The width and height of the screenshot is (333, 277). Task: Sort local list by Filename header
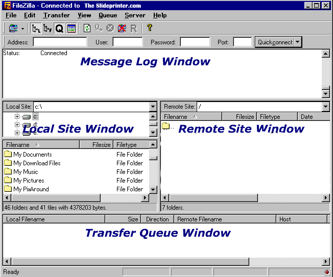coord(41,145)
